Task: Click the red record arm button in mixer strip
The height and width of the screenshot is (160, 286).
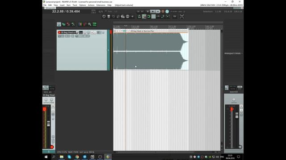Action: 52,147
